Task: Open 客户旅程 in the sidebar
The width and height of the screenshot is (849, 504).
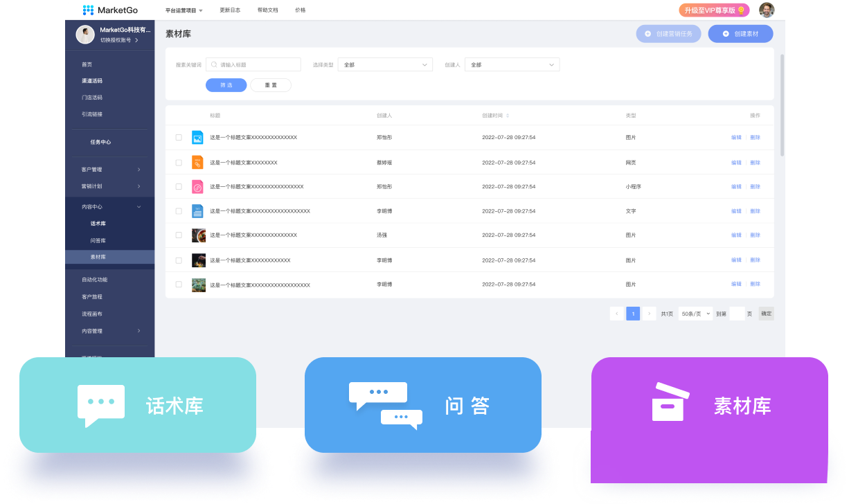Action: pos(91,297)
